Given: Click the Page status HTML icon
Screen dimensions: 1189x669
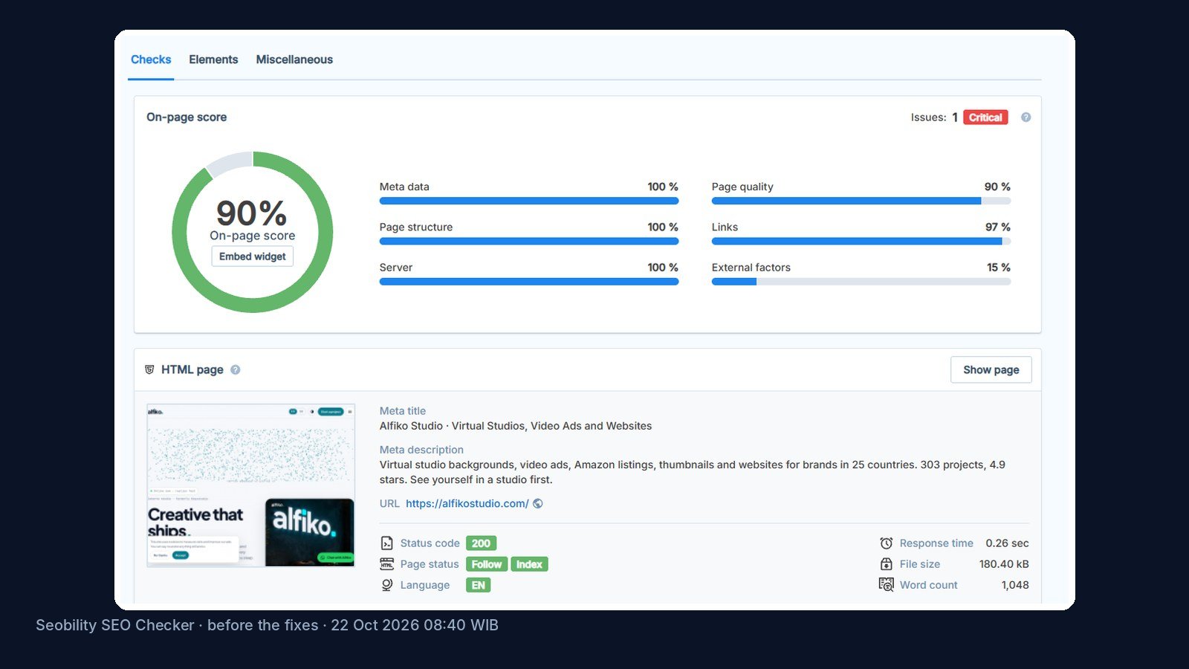Looking at the screenshot, I should pyautogui.click(x=386, y=564).
